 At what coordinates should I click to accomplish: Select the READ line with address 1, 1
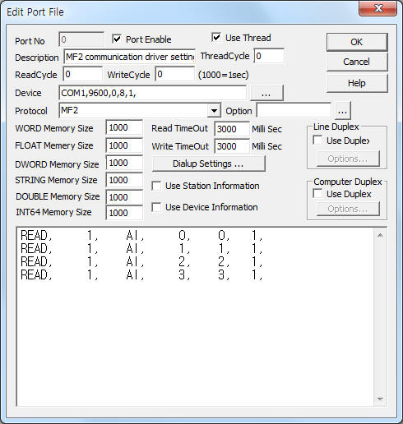[141, 248]
